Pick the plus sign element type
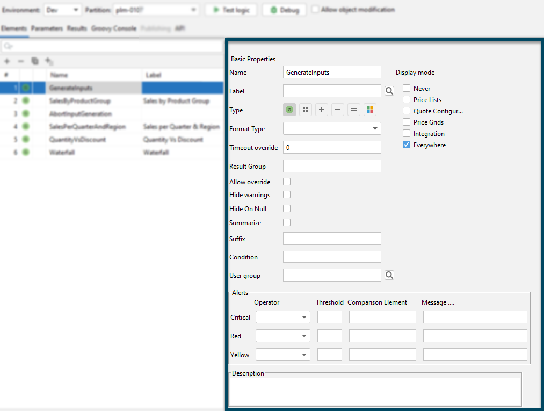Screen dimensions: 544x411 [322, 110]
